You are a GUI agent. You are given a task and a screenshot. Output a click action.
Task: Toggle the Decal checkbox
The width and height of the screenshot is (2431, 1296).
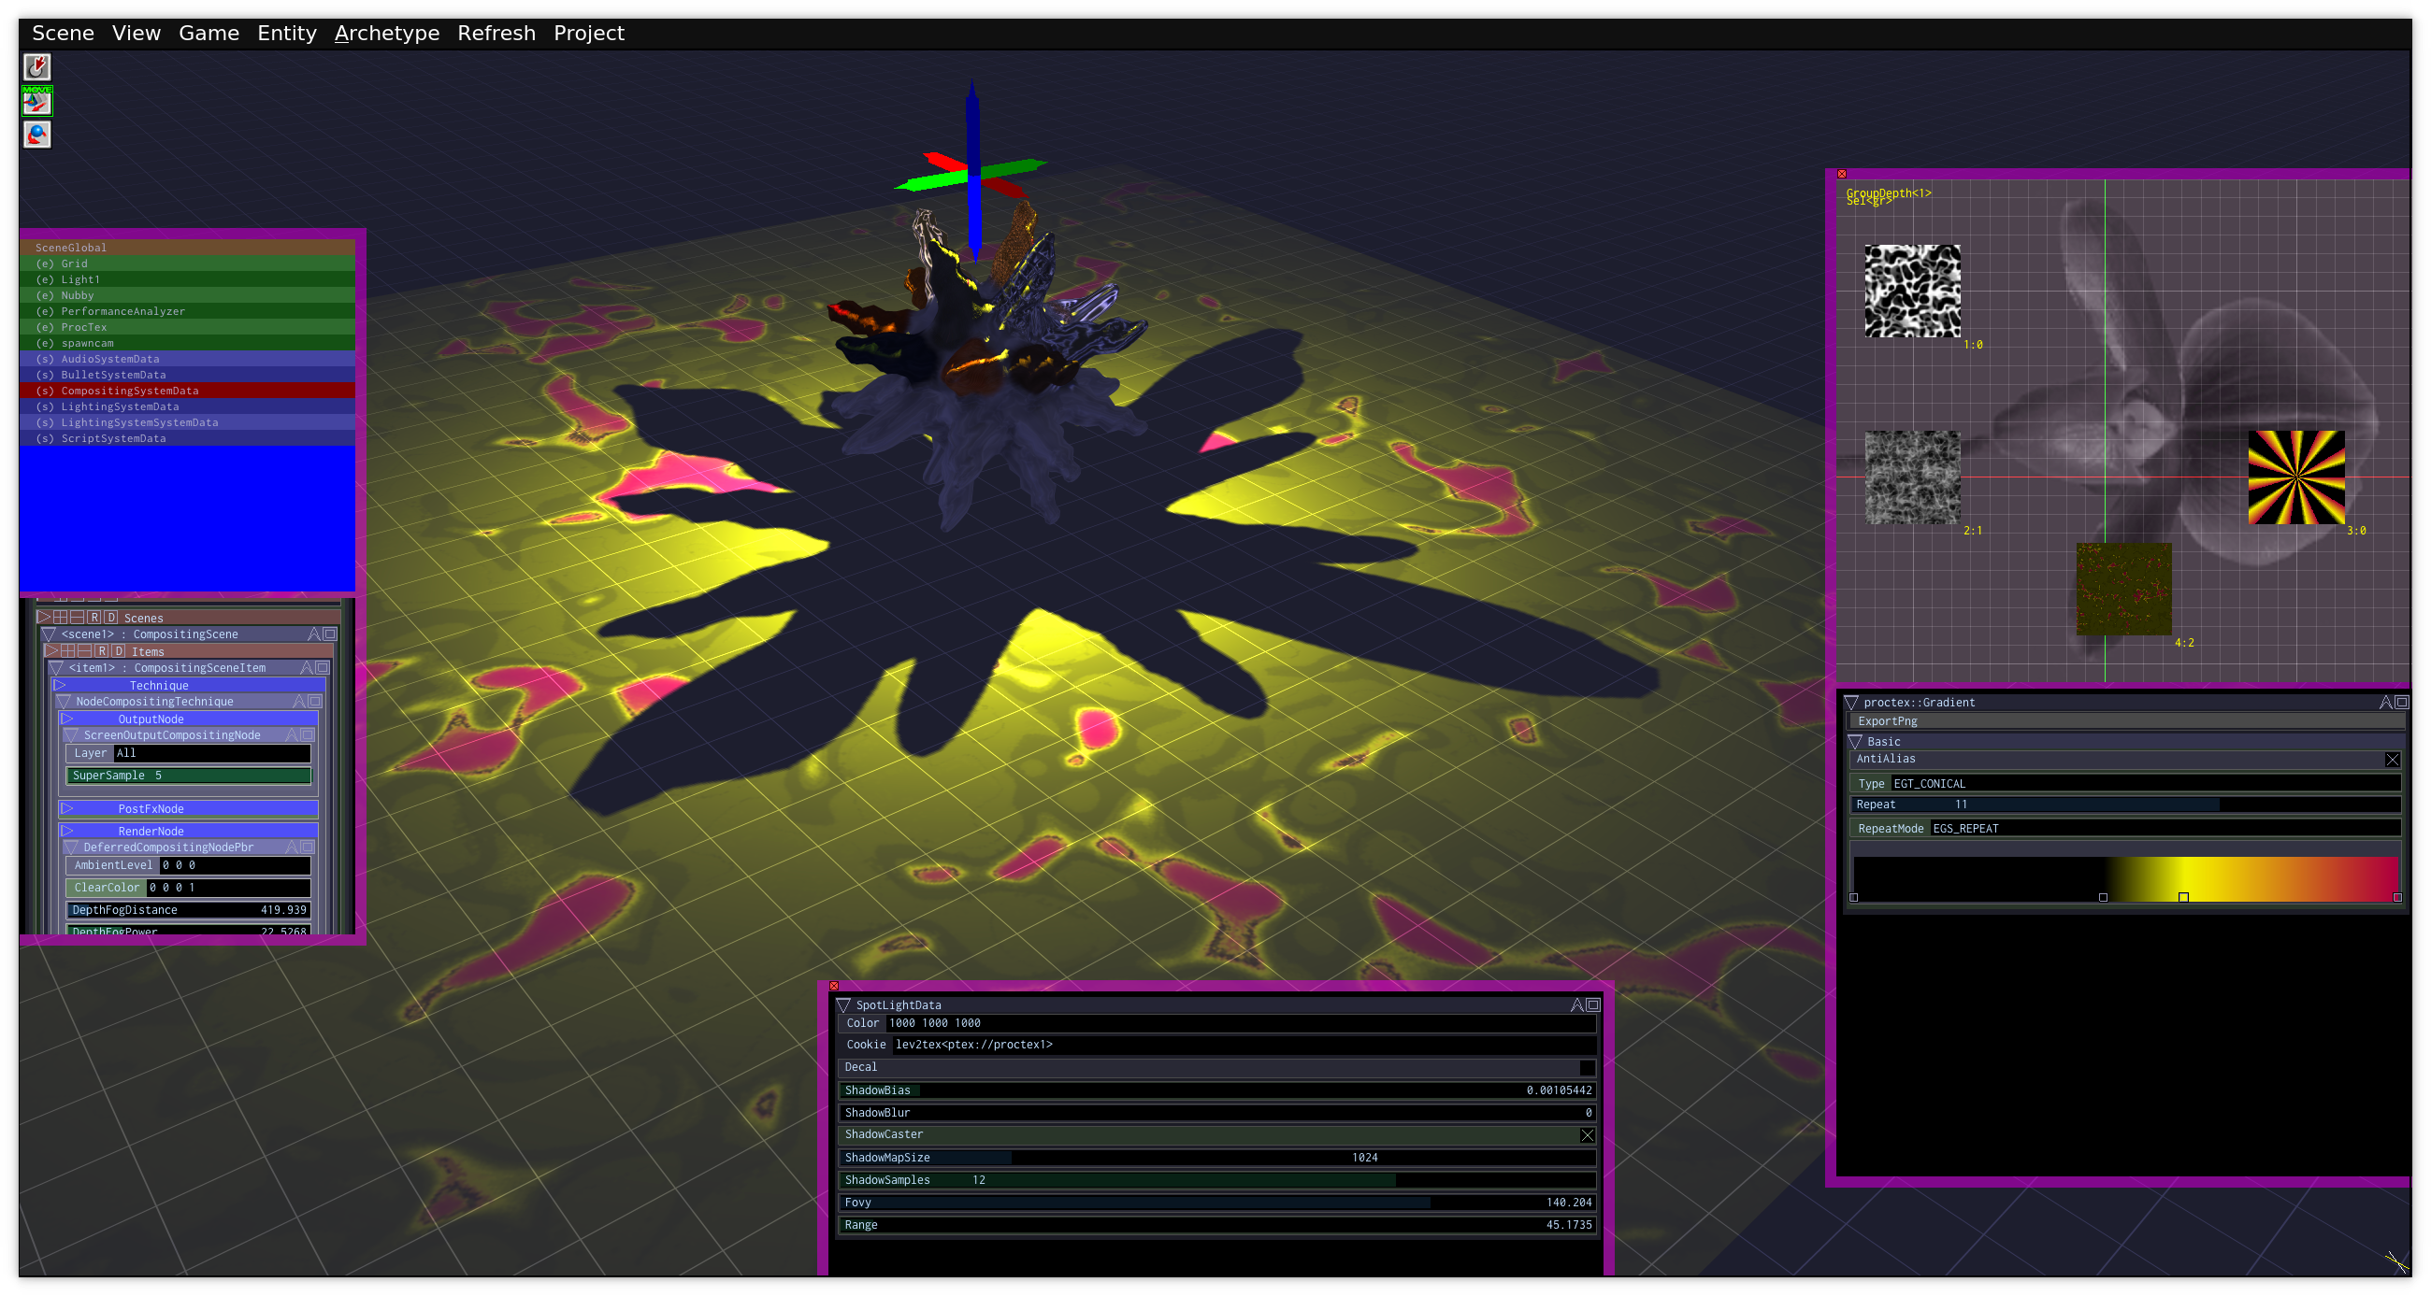(1587, 1068)
